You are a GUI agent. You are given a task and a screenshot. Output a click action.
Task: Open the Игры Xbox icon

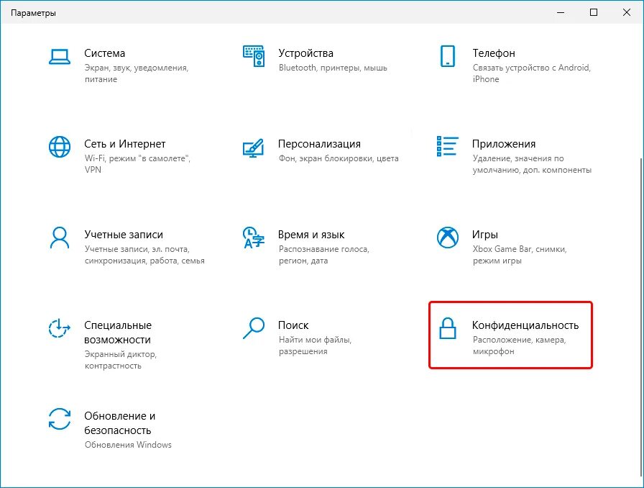click(x=447, y=238)
